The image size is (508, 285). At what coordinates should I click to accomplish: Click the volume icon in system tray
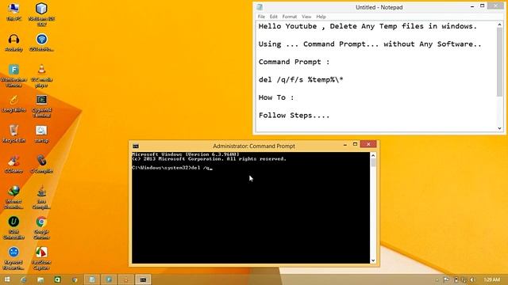point(472,279)
